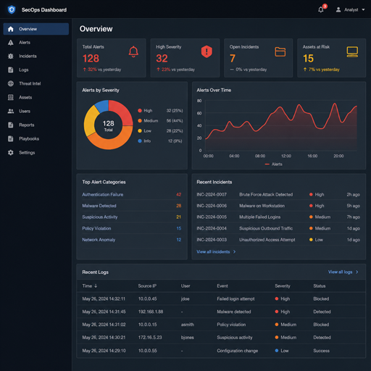The height and width of the screenshot is (371, 371).
Task: Click the SecOps shield logo
Action: point(12,9)
